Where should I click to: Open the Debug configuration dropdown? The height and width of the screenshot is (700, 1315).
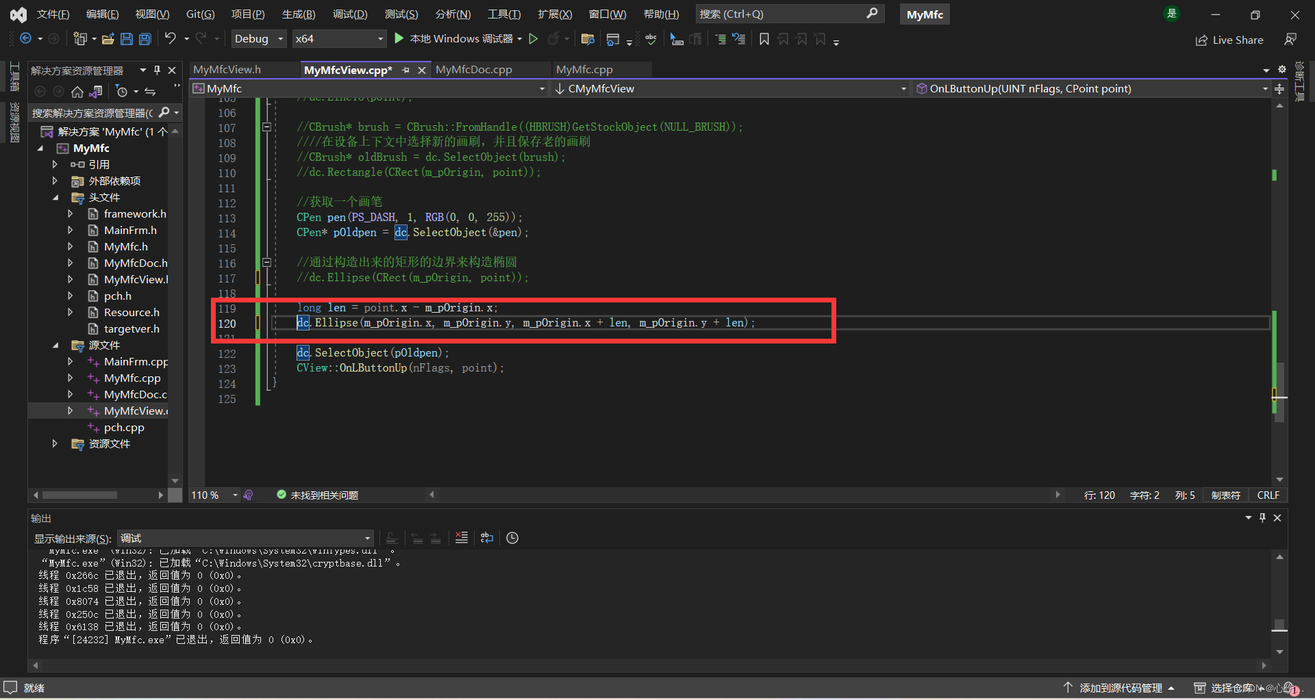pyautogui.click(x=259, y=39)
